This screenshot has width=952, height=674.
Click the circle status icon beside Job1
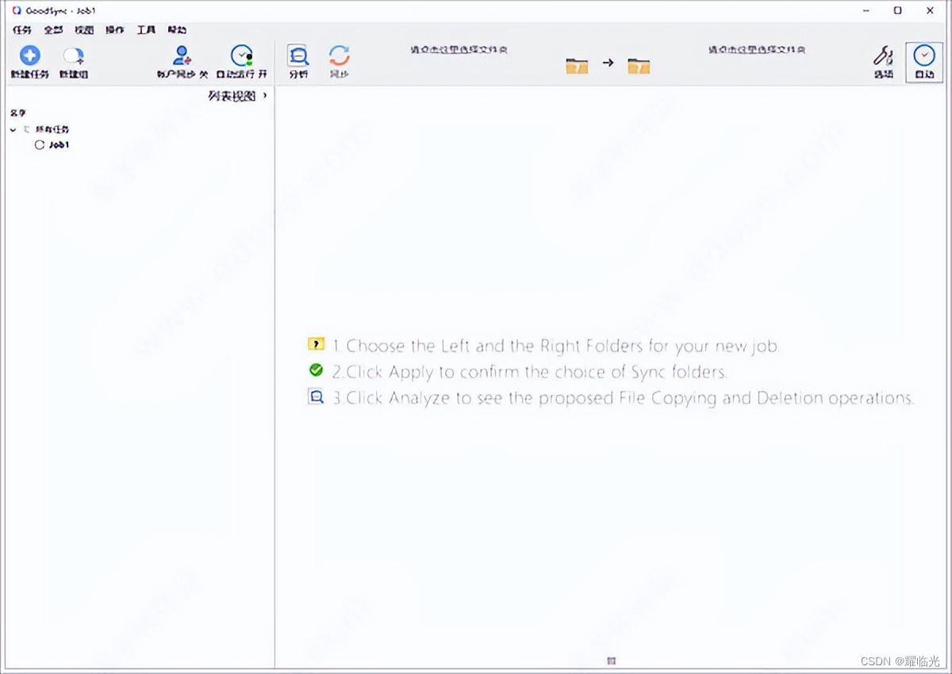[x=40, y=145]
